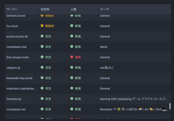Open the metalhead.club server entry
This screenshot has width=174, height=121.
pos(17,47)
